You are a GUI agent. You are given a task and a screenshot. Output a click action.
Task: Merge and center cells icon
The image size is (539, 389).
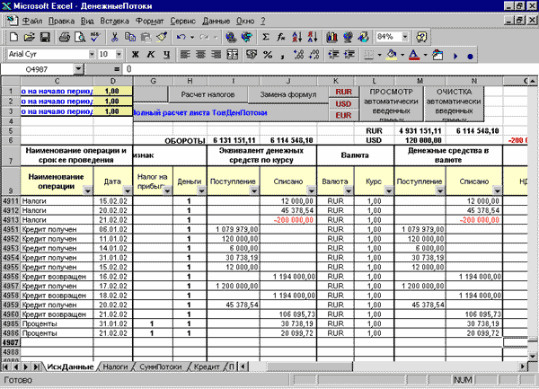pyautogui.click(x=233, y=55)
